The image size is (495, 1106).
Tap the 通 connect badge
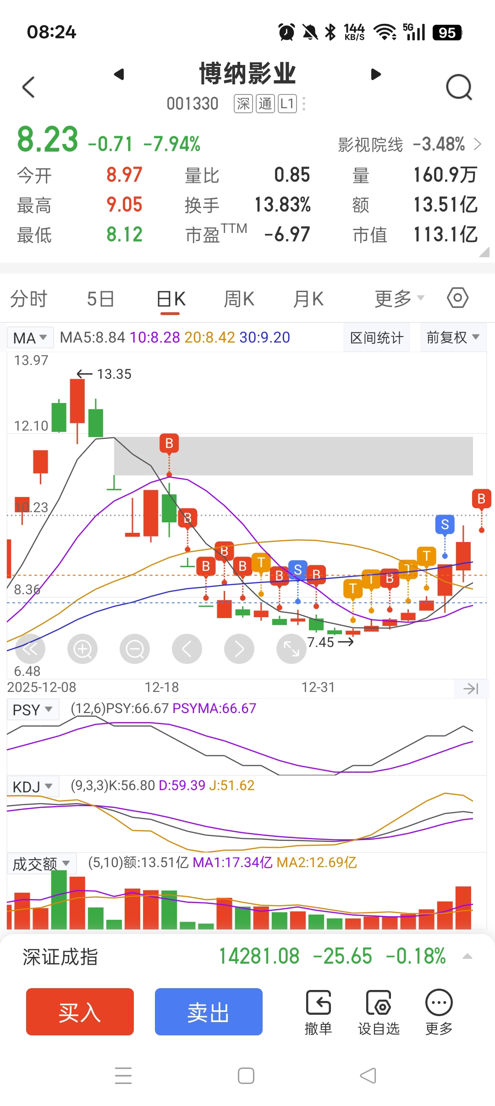(265, 104)
